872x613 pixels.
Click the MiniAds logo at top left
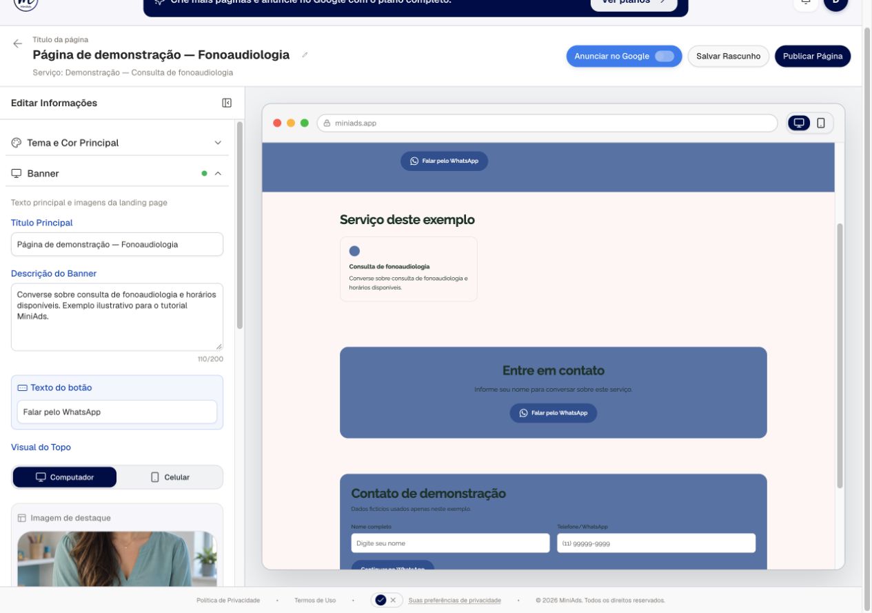(x=26, y=3)
